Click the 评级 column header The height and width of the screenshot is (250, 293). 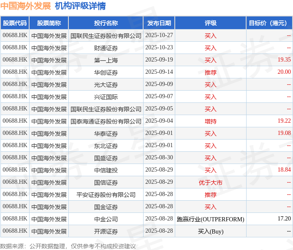point(211,23)
